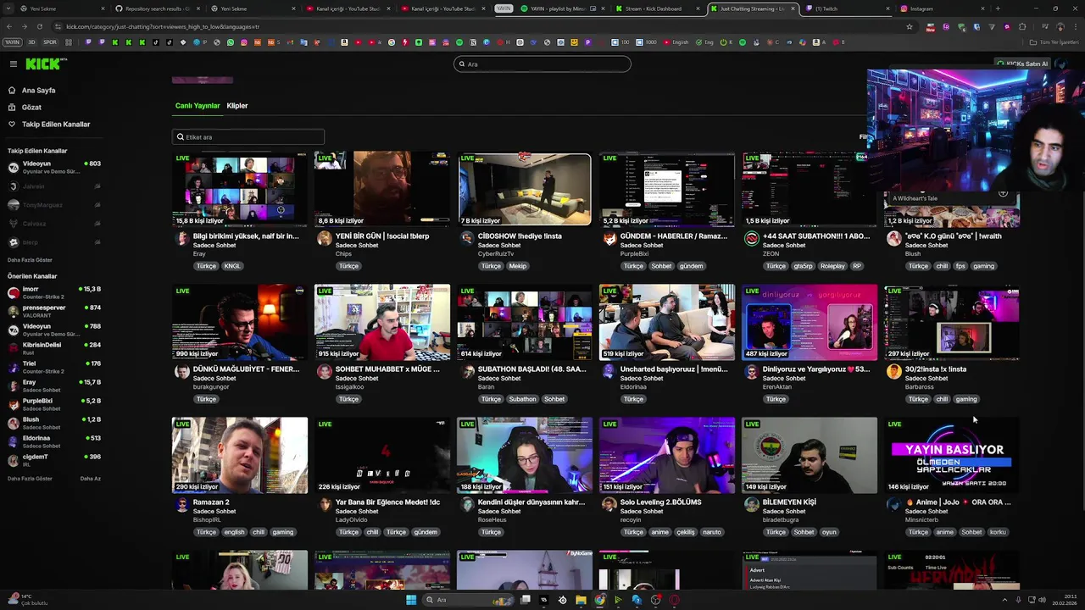Select the Mekip tag under CİBOSHOW

pyautogui.click(x=517, y=266)
